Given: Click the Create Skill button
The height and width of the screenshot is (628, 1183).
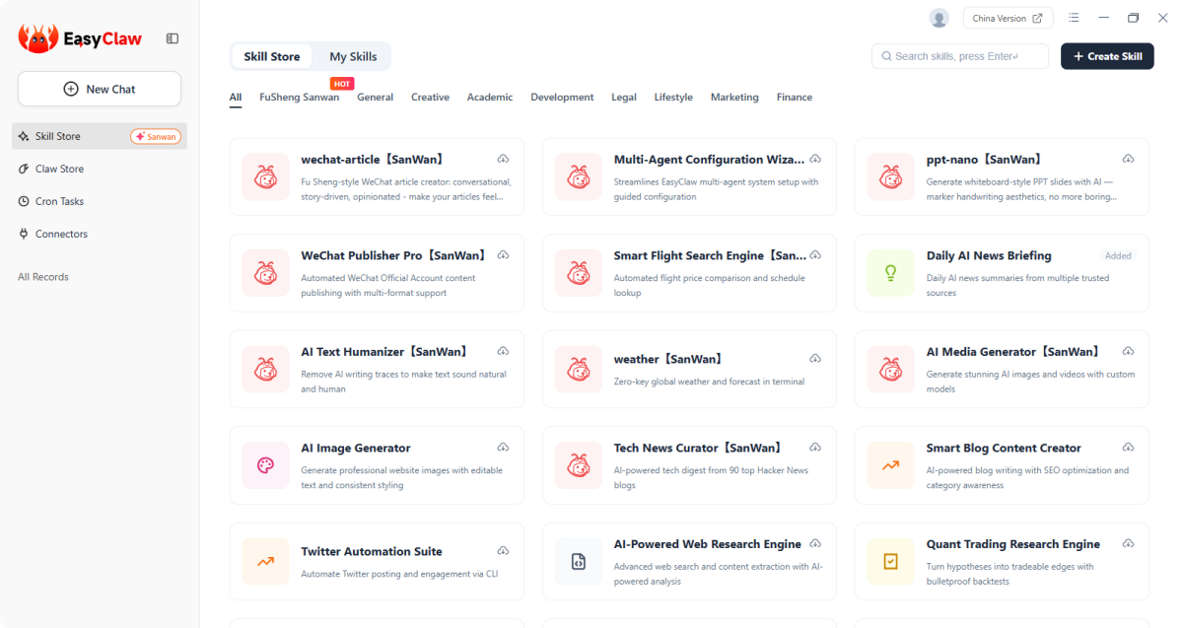Looking at the screenshot, I should tap(1107, 56).
